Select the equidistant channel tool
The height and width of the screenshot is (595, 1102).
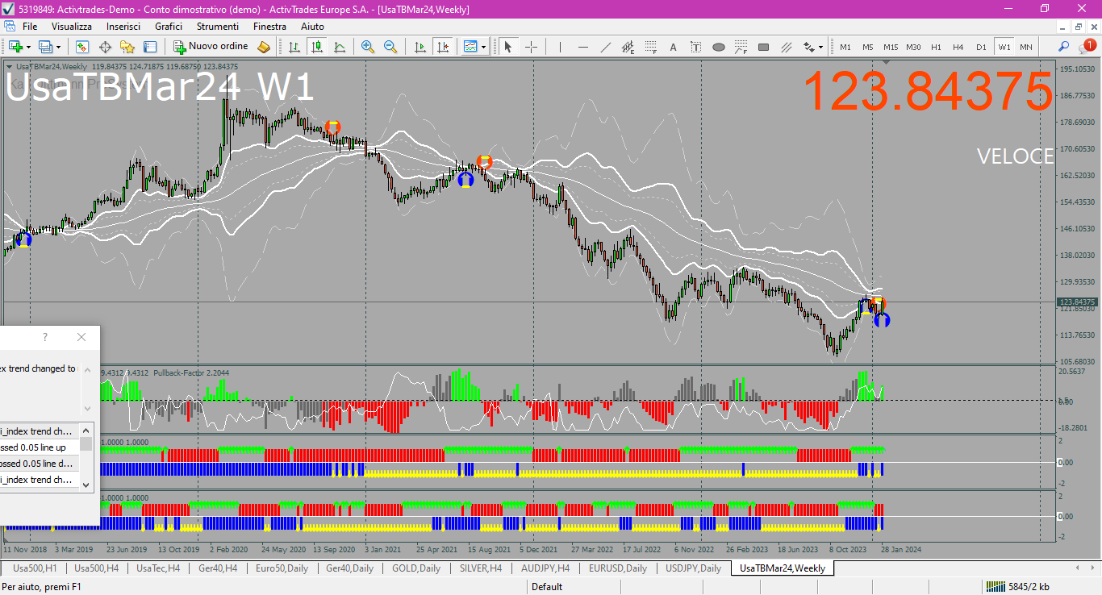[x=628, y=47]
